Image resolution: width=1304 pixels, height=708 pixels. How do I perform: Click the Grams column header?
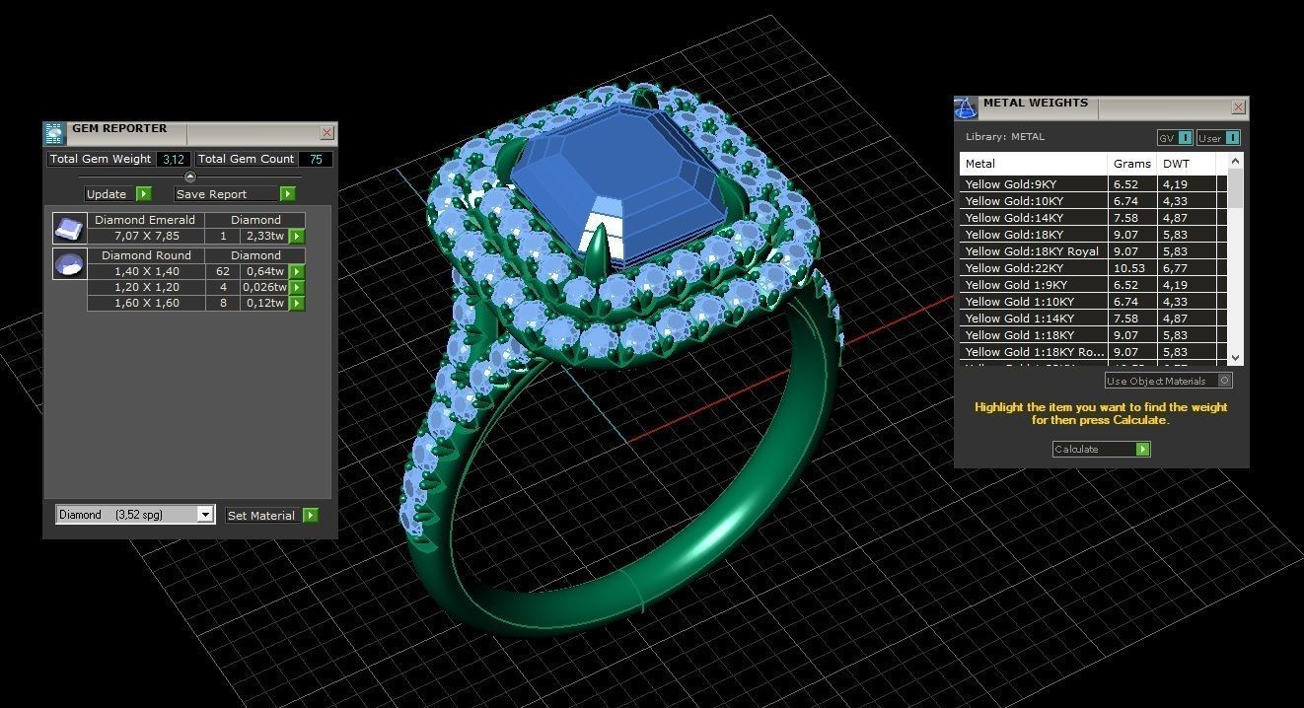(1132, 164)
